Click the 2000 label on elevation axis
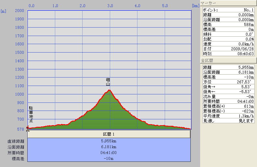The image size is (257, 167). click(19, 11)
